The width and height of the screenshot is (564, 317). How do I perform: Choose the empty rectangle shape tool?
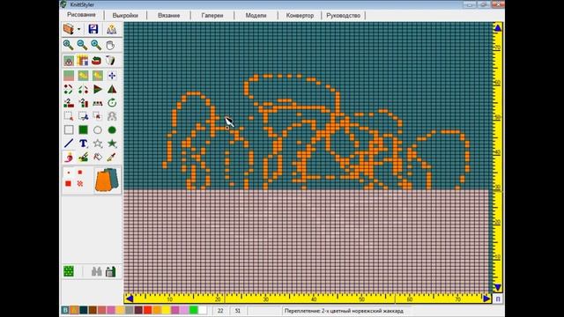pos(69,129)
